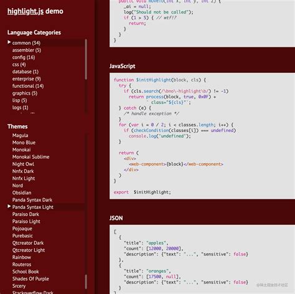Apply the Paraiso Dark theme
This screenshot has width=295, height=294.
coord(26,214)
